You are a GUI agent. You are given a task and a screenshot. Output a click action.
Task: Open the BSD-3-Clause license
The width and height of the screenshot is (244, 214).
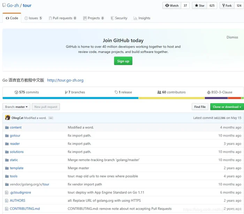pos(220,92)
